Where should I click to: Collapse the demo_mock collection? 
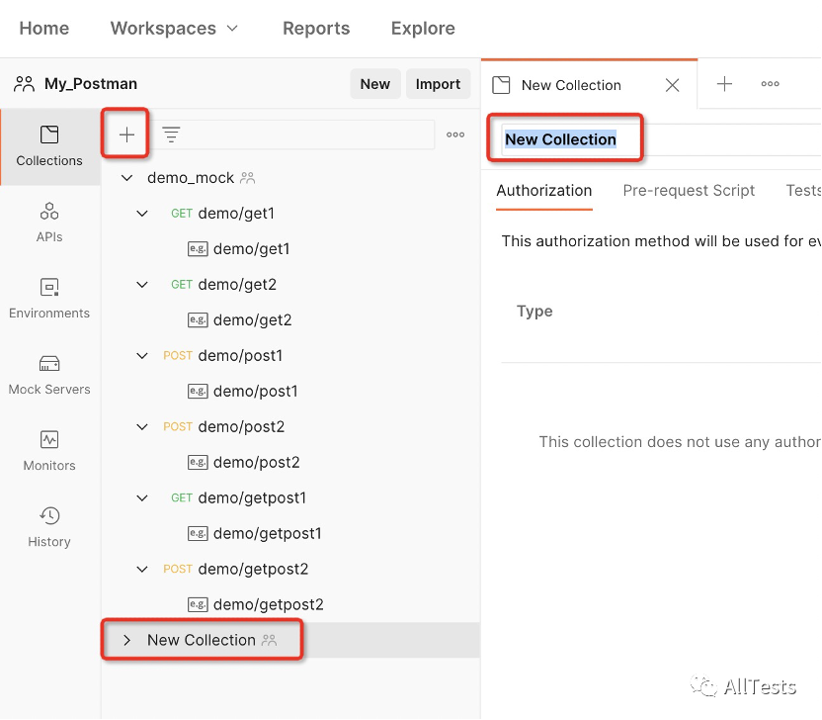click(126, 178)
